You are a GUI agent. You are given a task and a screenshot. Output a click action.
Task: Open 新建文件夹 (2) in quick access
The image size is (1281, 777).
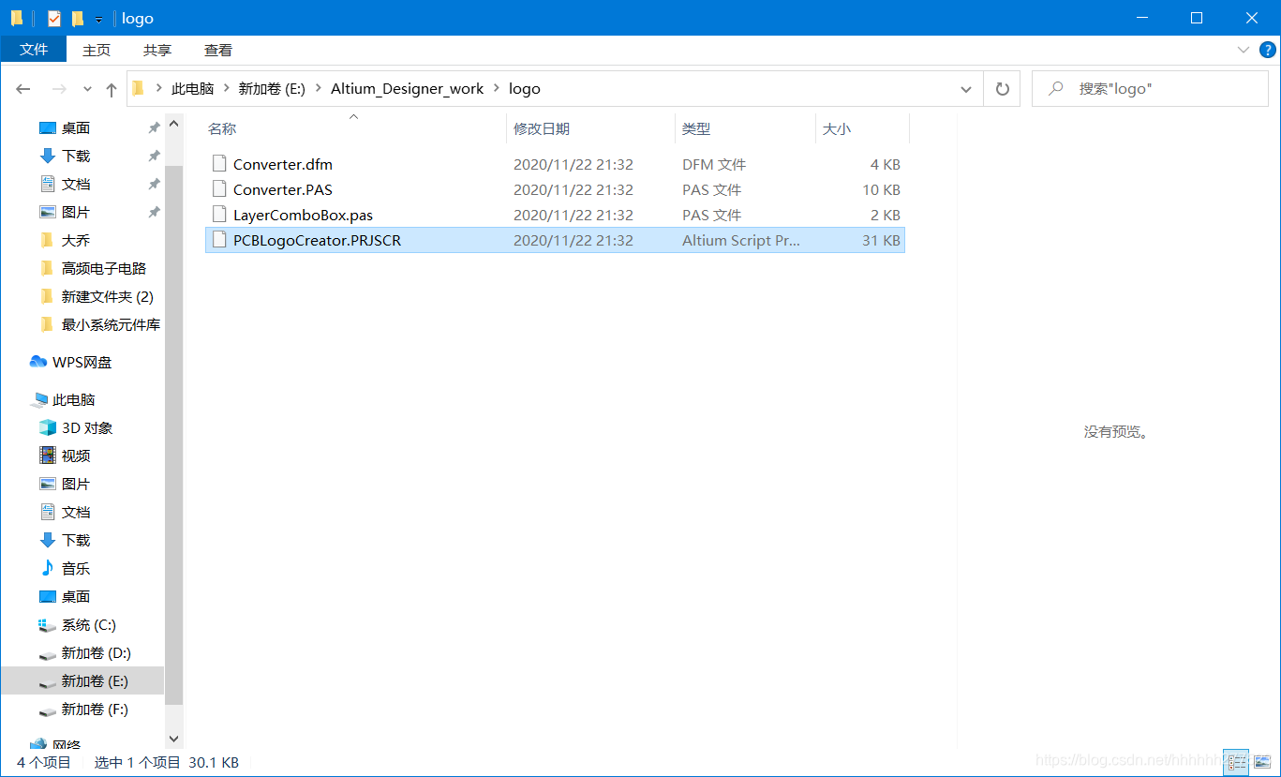pos(107,296)
